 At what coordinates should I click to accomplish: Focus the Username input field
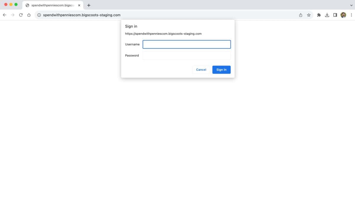[187, 44]
